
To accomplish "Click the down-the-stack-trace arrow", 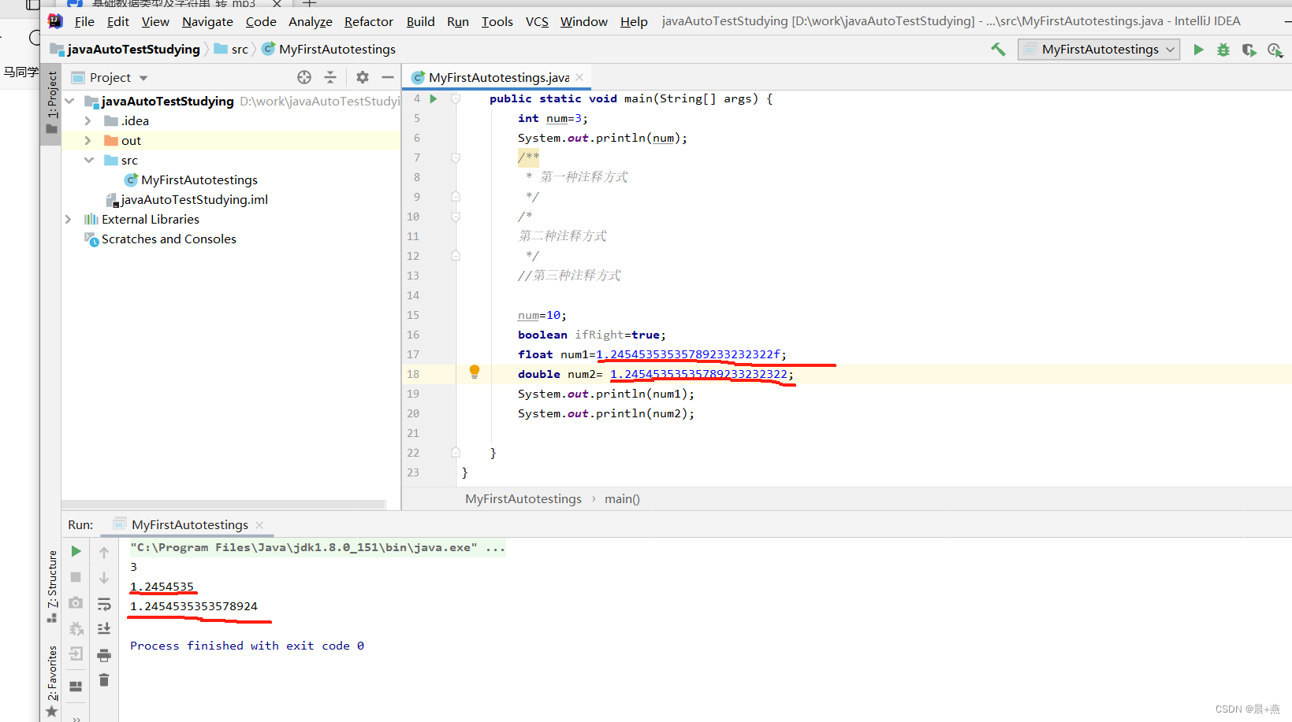I will point(104,578).
